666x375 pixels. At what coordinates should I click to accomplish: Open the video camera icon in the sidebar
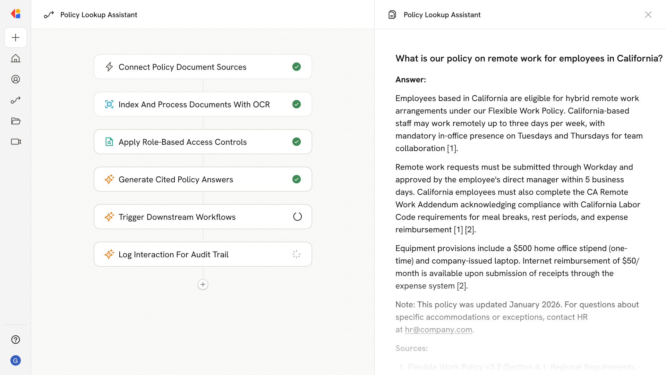click(16, 142)
